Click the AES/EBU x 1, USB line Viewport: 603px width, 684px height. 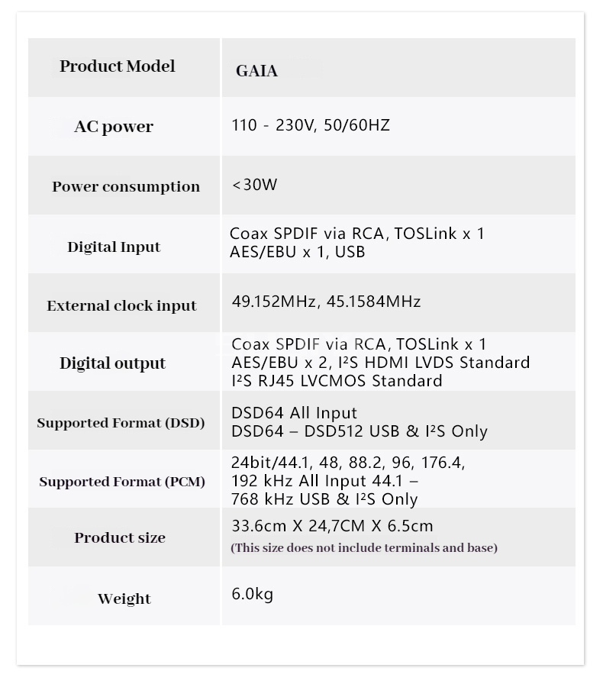(x=297, y=252)
